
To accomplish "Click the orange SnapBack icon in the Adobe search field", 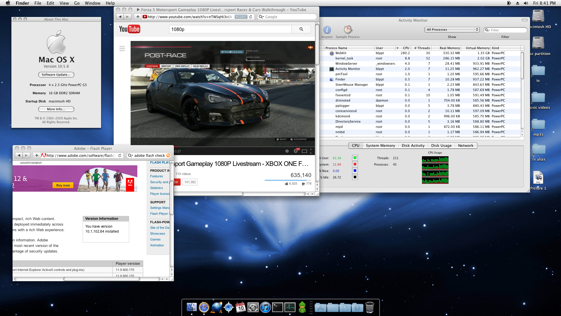I will pos(168,156).
